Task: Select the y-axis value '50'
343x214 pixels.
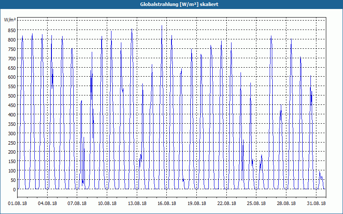Action: pyautogui.click(x=13, y=180)
